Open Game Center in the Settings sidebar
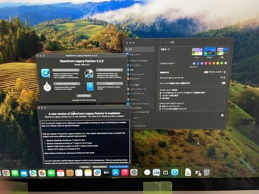The height and width of the screenshot is (194, 259). click(x=136, y=108)
